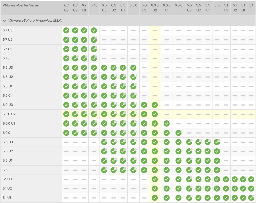Click dash cell for ESXi 6.7 U3 under vCenter 6.5 U3

pyautogui.click(x=104, y=30)
